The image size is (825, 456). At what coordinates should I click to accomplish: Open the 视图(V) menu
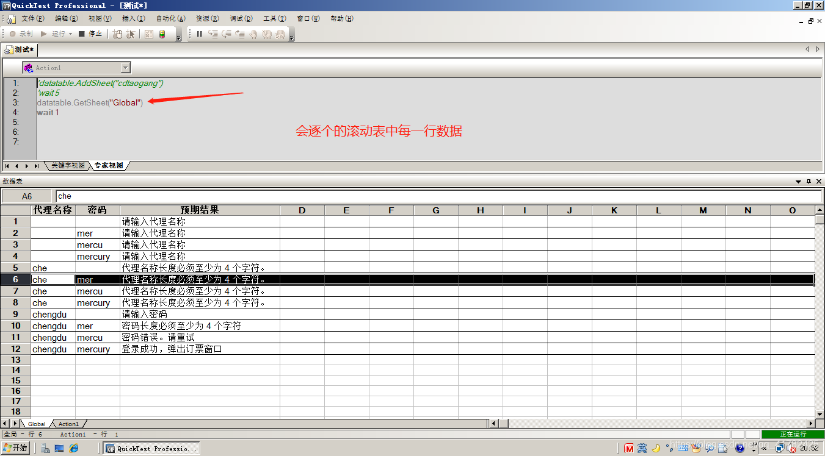click(x=100, y=19)
